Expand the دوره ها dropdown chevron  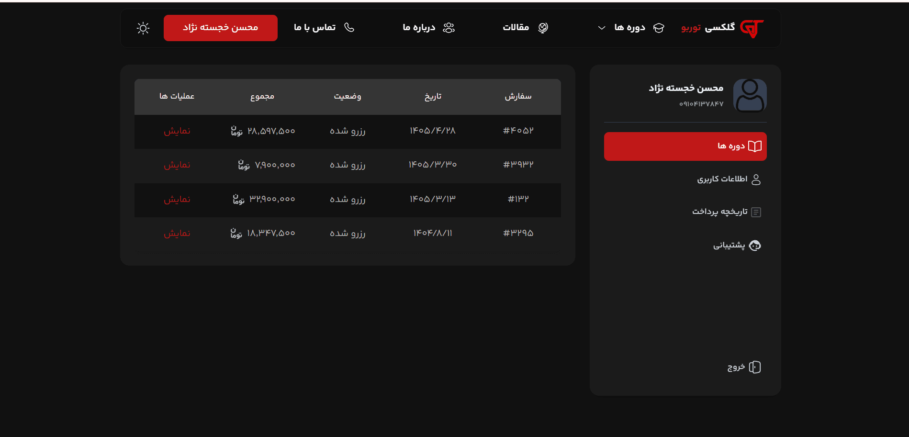(x=602, y=28)
